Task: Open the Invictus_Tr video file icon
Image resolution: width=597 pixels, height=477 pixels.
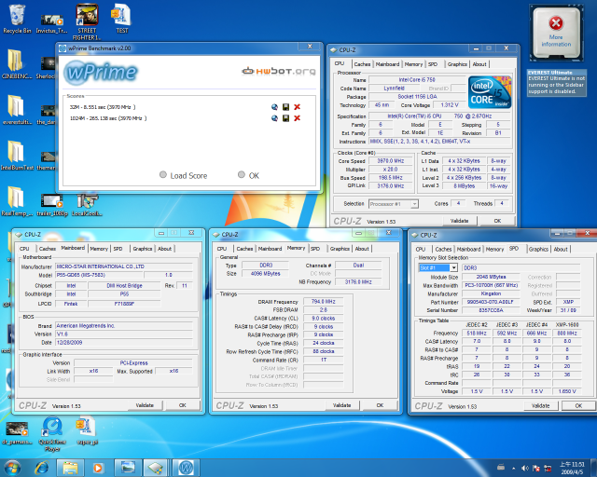Action: (x=51, y=22)
